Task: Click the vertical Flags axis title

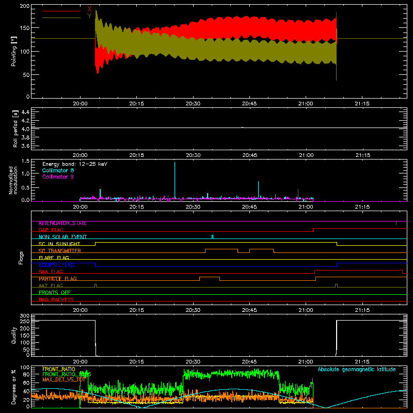Action: pyautogui.click(x=21, y=258)
